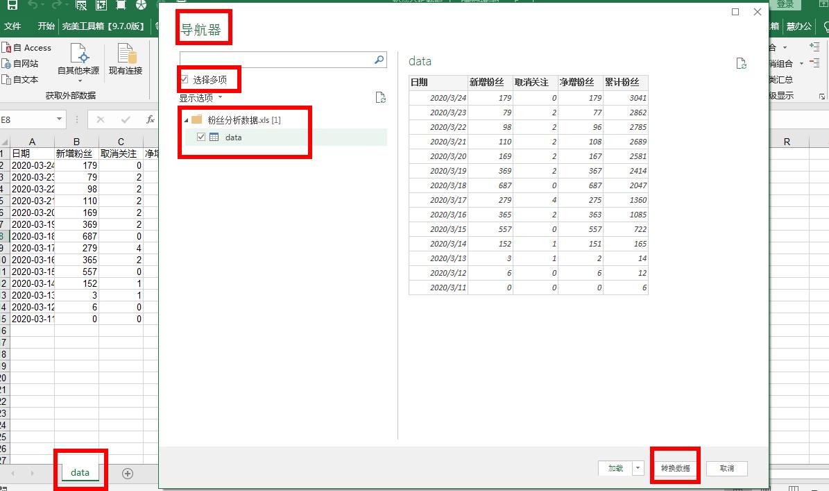
Task: Toggle the Select Multiple Items (选择多项) checkbox
Action: click(x=184, y=79)
